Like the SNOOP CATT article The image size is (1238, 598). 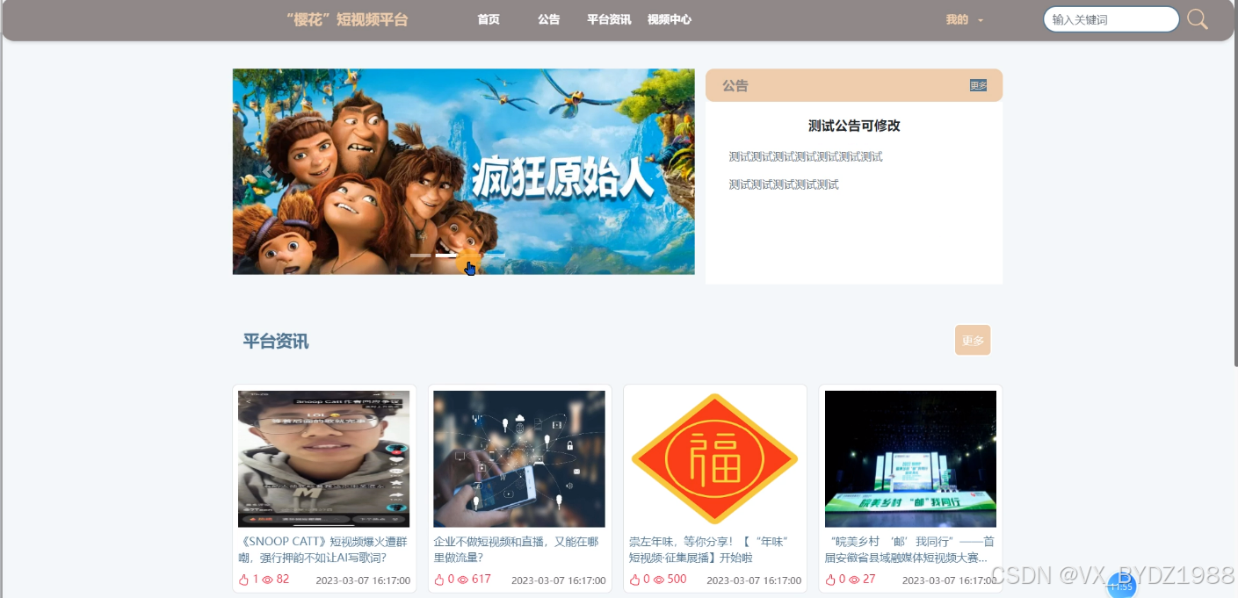click(x=244, y=580)
